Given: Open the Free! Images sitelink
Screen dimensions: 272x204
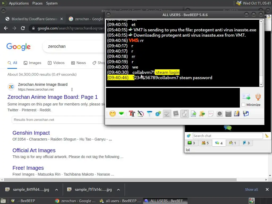Looking at the screenshot, I should 28,168.
